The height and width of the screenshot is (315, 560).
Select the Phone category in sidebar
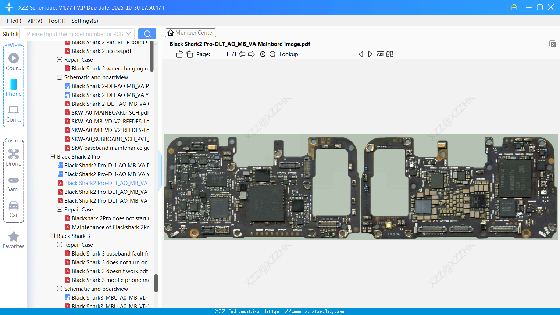[x=14, y=88]
